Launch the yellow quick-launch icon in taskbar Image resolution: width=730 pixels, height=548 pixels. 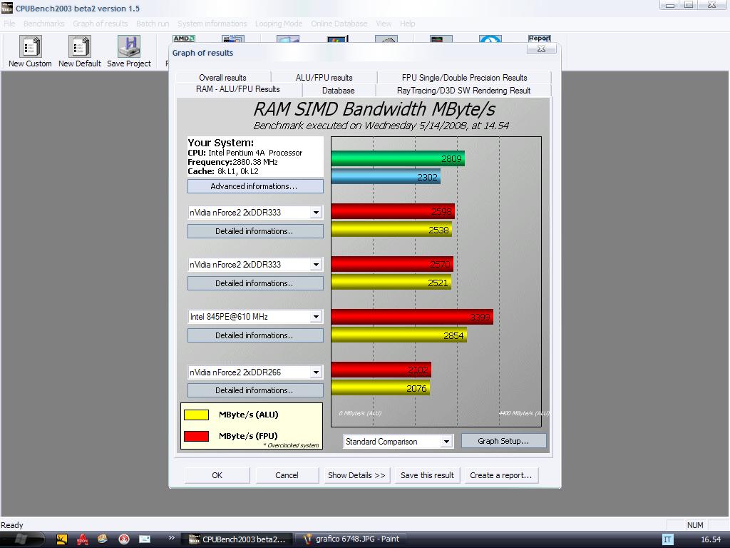(x=62, y=539)
